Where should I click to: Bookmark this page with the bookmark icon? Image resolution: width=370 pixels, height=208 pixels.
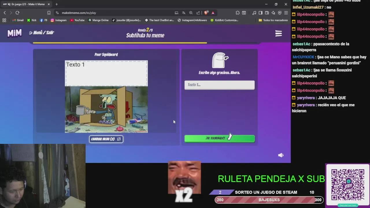coord(49,13)
